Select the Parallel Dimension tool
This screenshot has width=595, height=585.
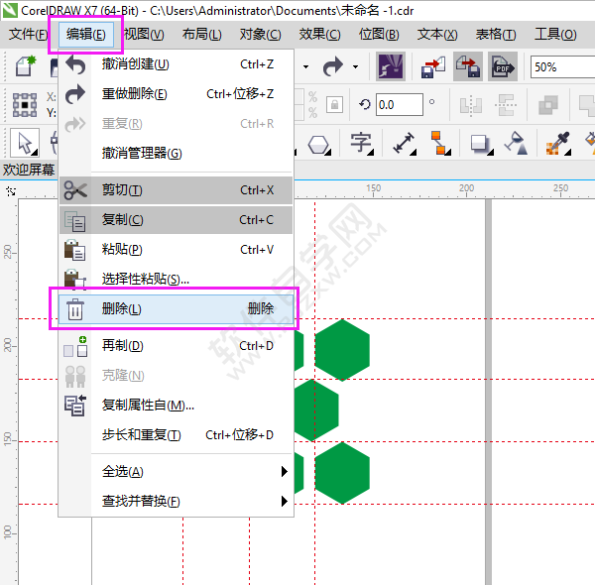[405, 143]
